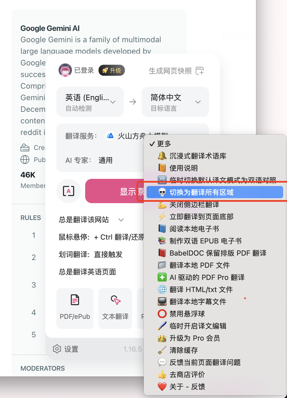Click the translate-region bracket icon
Image resolution: width=287 pixels, height=398 pixels.
pyautogui.click(x=69, y=191)
